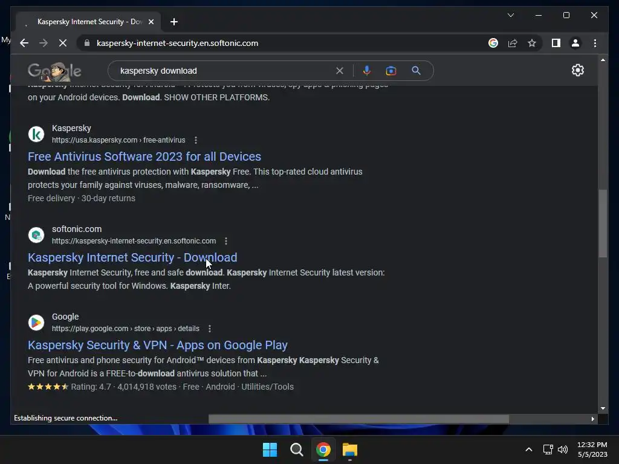Screen dimensions: 619x464
Task: Clear the search query text
Action: [x=340, y=71]
